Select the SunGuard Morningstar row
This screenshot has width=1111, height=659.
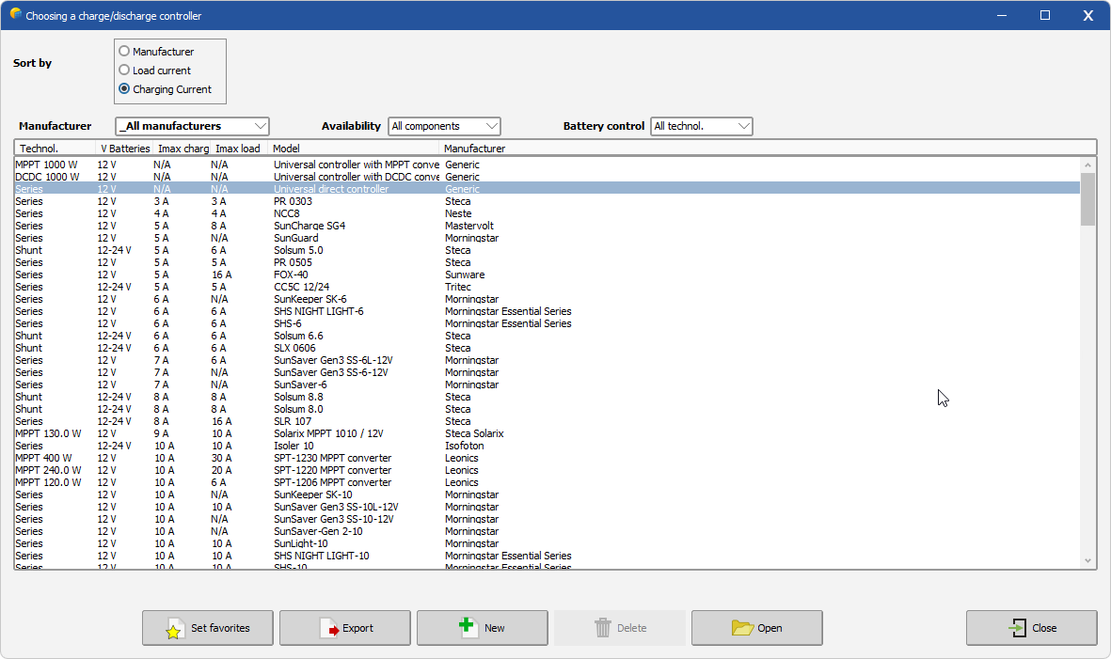tap(547, 238)
